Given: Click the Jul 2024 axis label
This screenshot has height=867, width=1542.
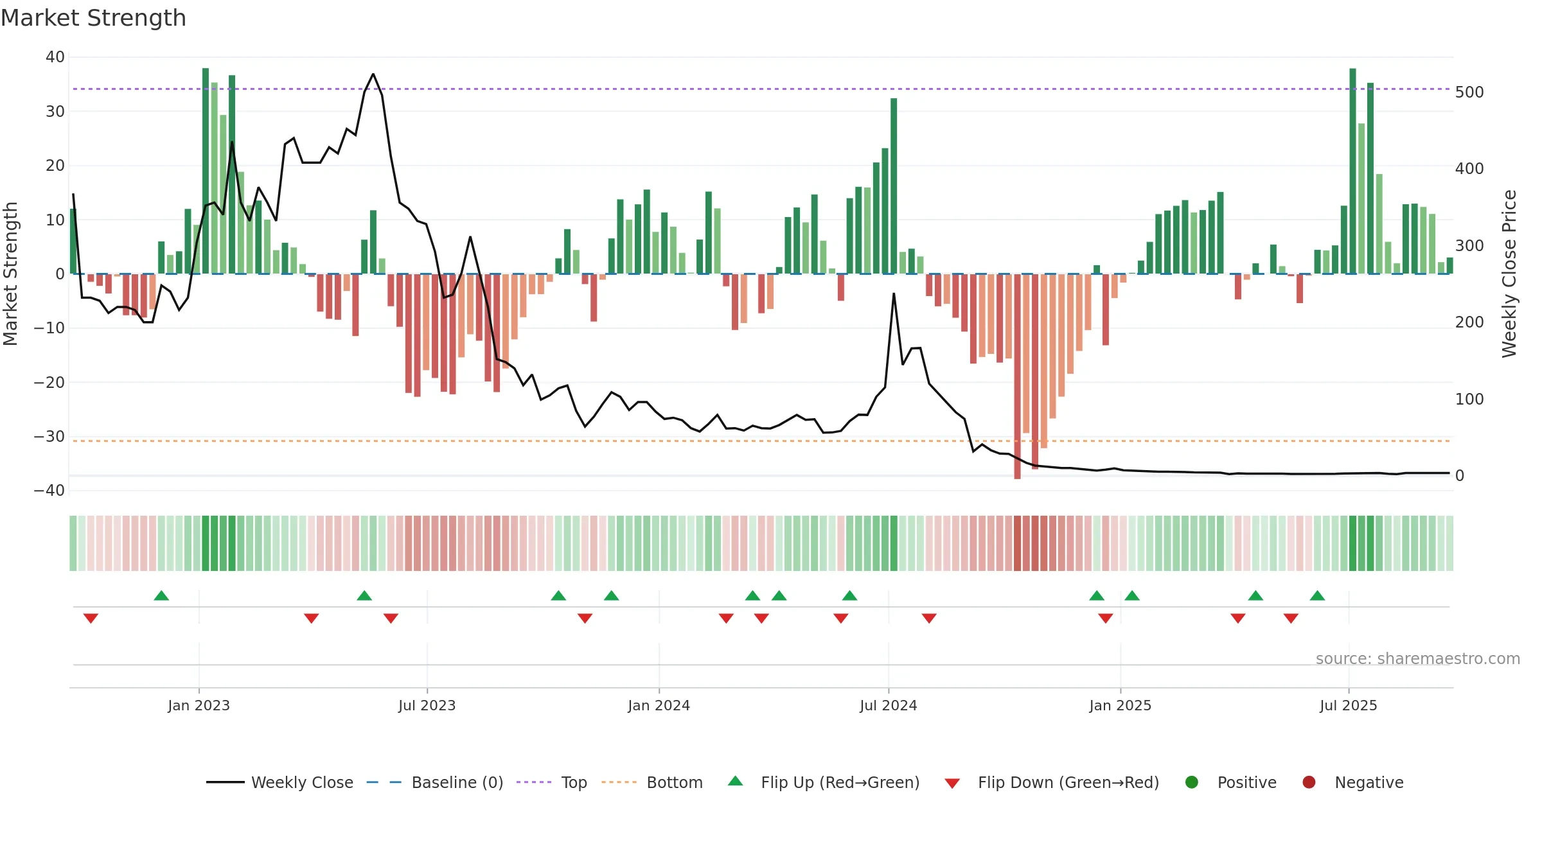Looking at the screenshot, I should 888,705.
